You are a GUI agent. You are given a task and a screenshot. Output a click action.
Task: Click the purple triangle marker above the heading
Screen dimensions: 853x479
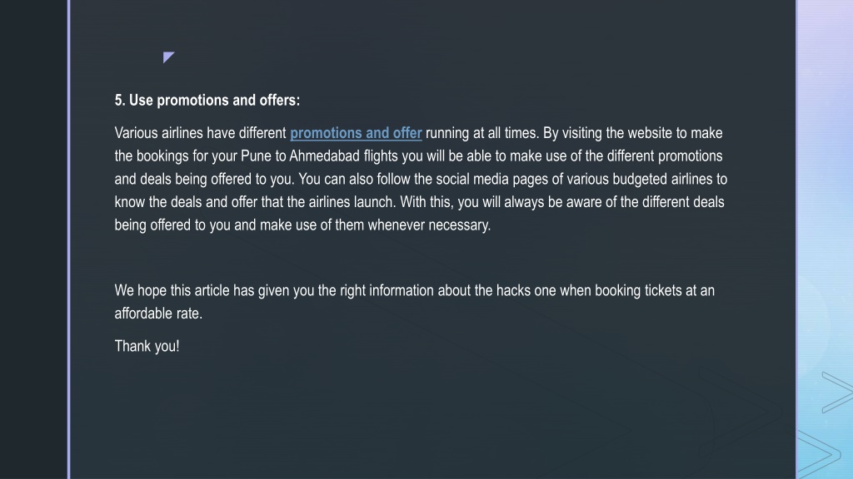(168, 57)
